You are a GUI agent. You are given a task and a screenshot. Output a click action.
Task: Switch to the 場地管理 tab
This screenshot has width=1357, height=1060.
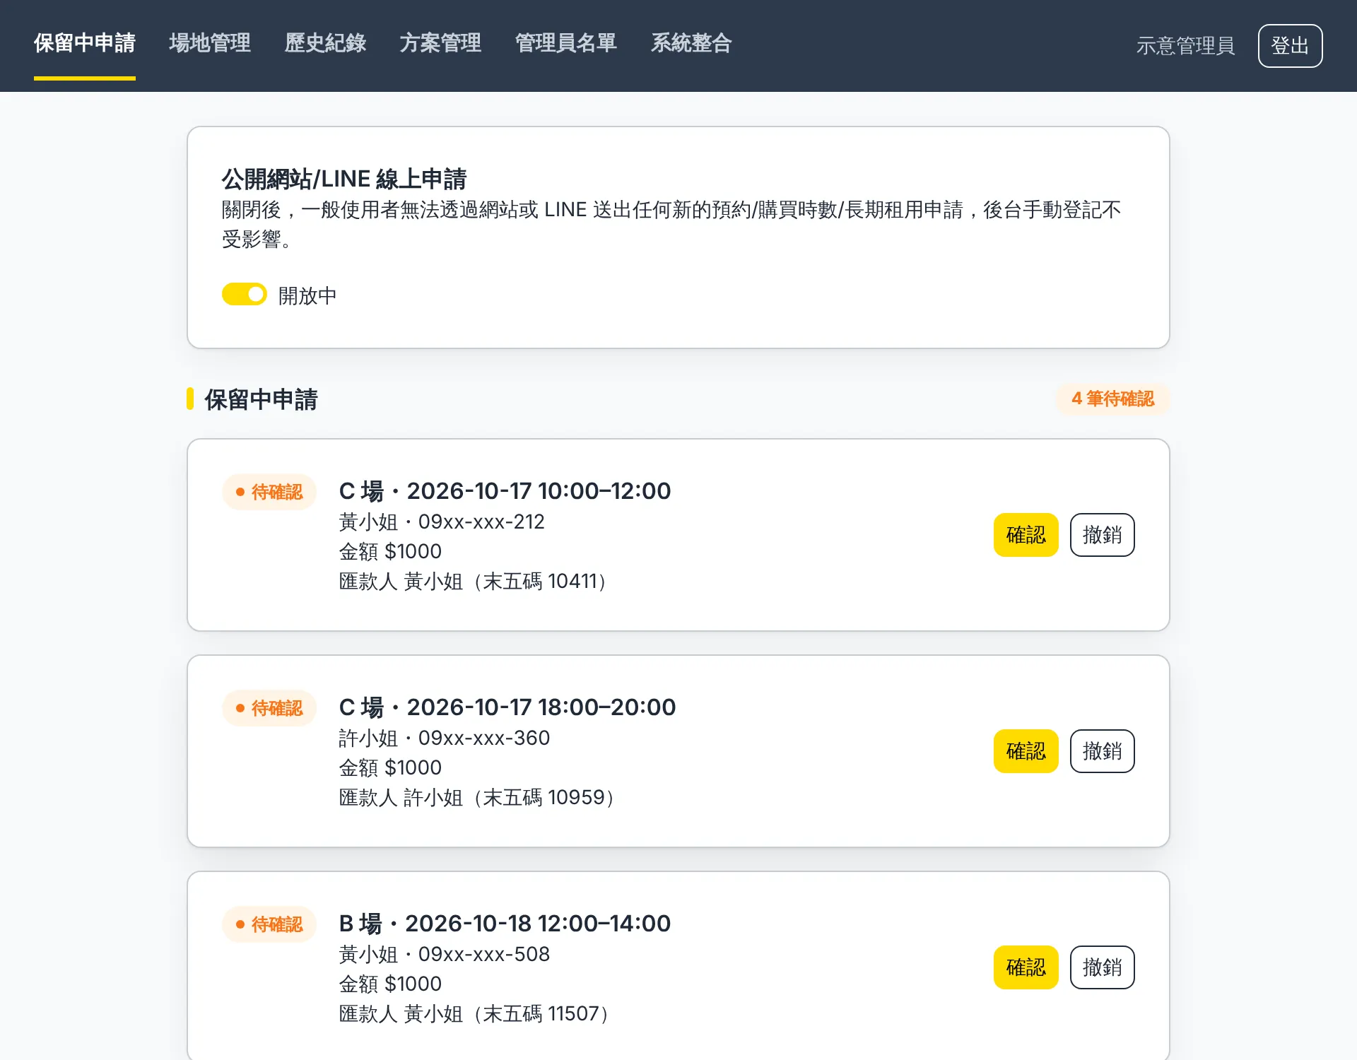[210, 43]
